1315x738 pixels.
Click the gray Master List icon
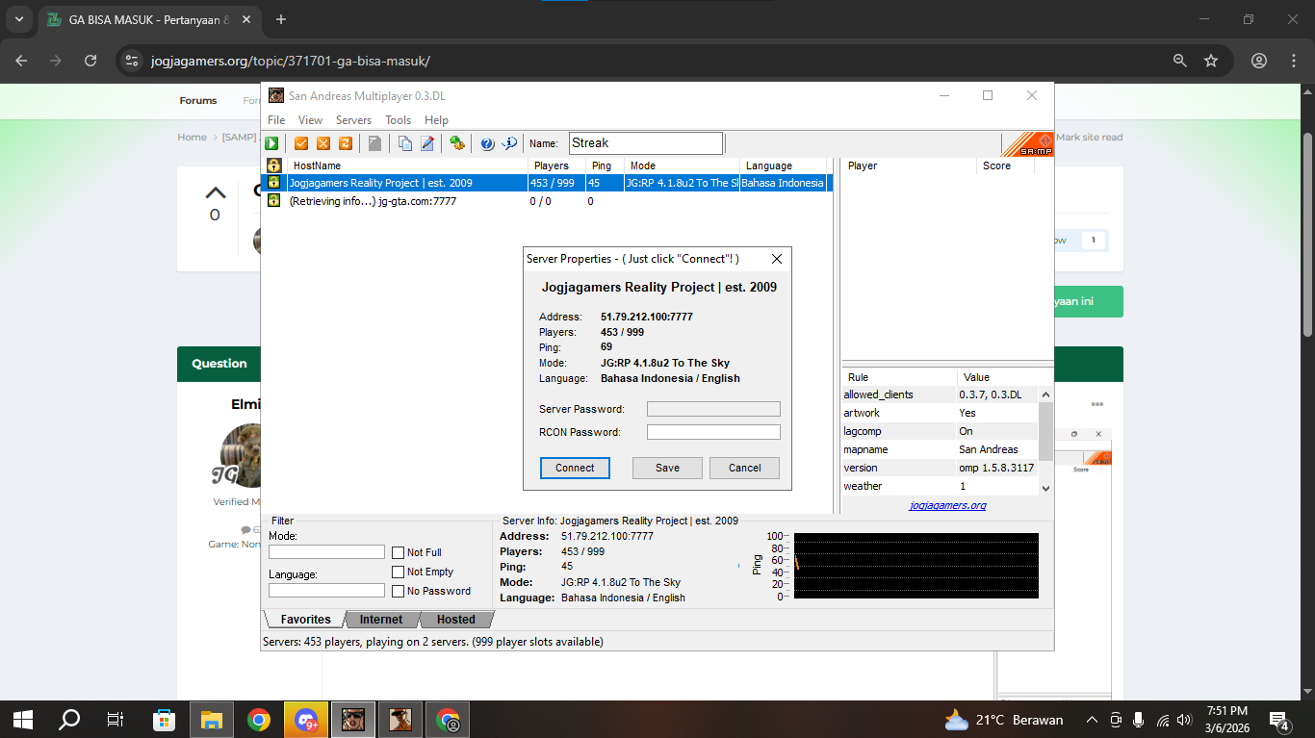coord(374,143)
